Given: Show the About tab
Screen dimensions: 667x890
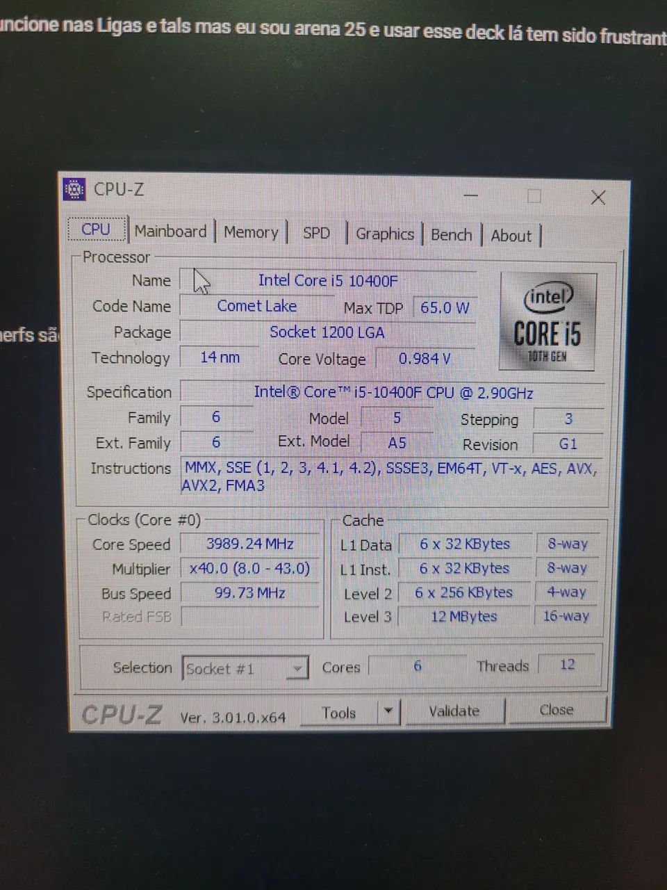Looking at the screenshot, I should [x=511, y=236].
